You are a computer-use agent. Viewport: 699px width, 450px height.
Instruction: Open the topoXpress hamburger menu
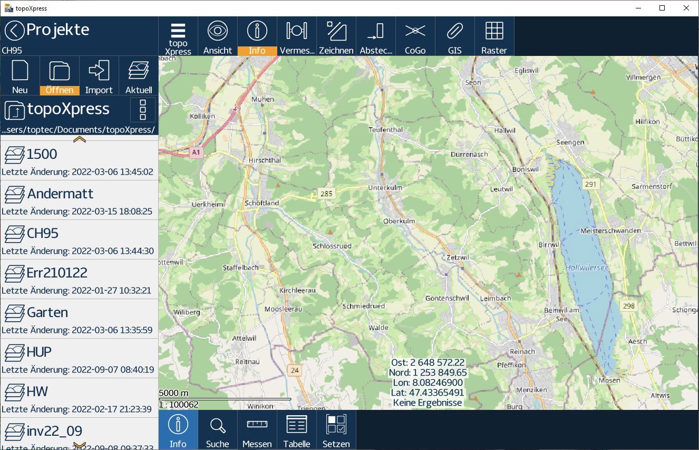178,36
